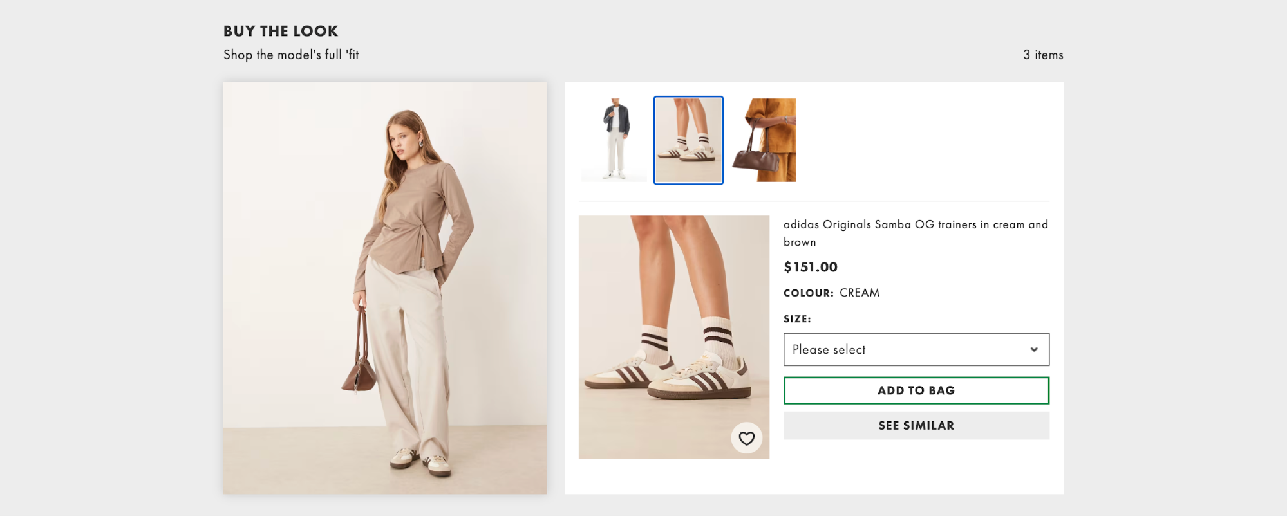The width and height of the screenshot is (1287, 521).
Task: Click the size dropdown chevron arrow
Action: point(1033,349)
